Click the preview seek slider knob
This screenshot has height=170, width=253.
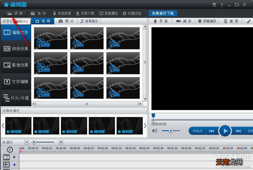pos(153,120)
